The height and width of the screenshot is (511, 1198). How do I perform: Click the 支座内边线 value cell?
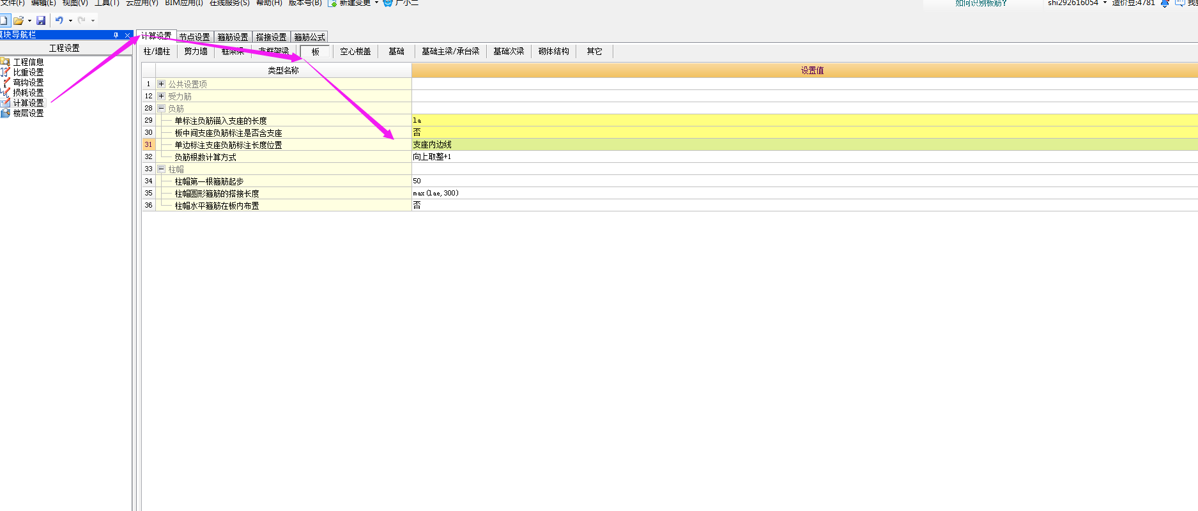click(x=804, y=144)
